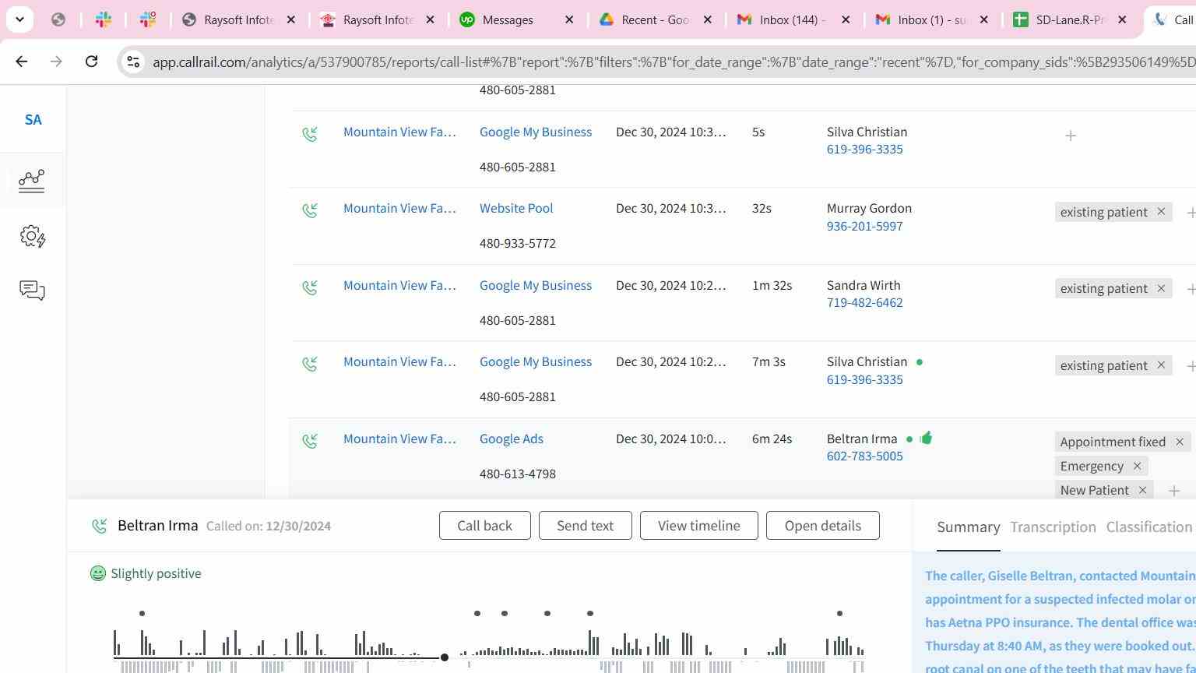Add tag plus icon in 7m 3s Silva row
1196x673 pixels.
1191,366
